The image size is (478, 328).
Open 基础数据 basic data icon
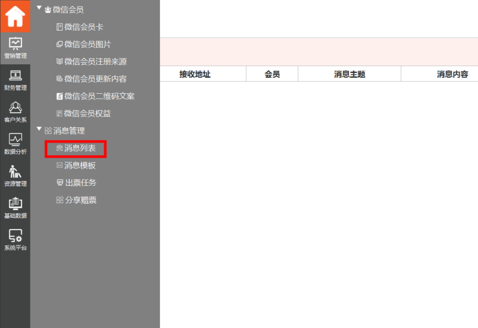pyautogui.click(x=15, y=208)
